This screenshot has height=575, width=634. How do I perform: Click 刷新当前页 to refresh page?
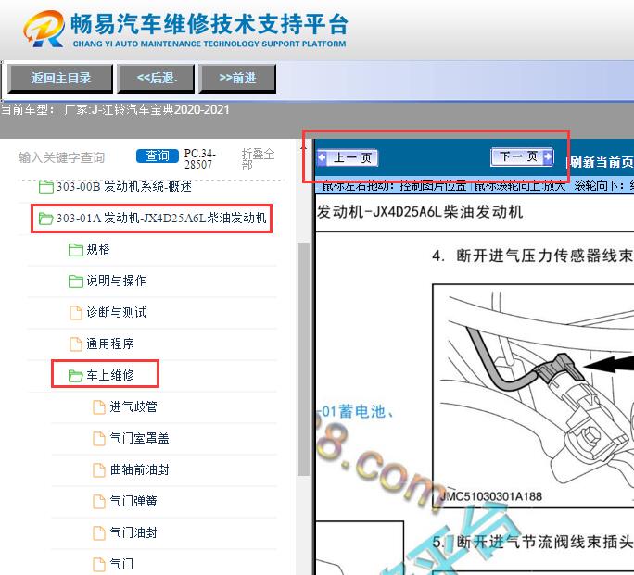pyautogui.click(x=602, y=162)
